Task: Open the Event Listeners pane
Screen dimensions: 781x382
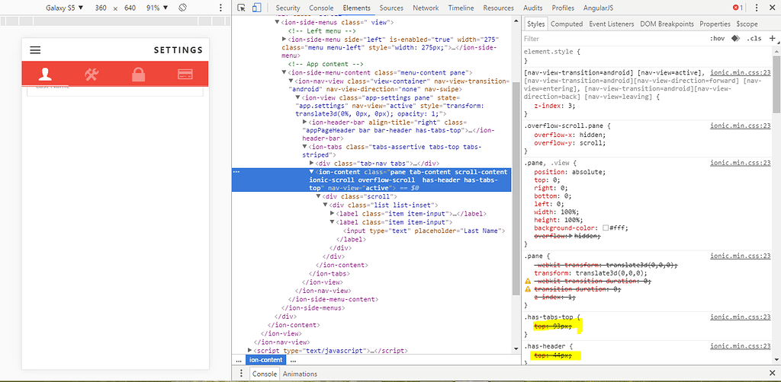Action: coord(612,24)
